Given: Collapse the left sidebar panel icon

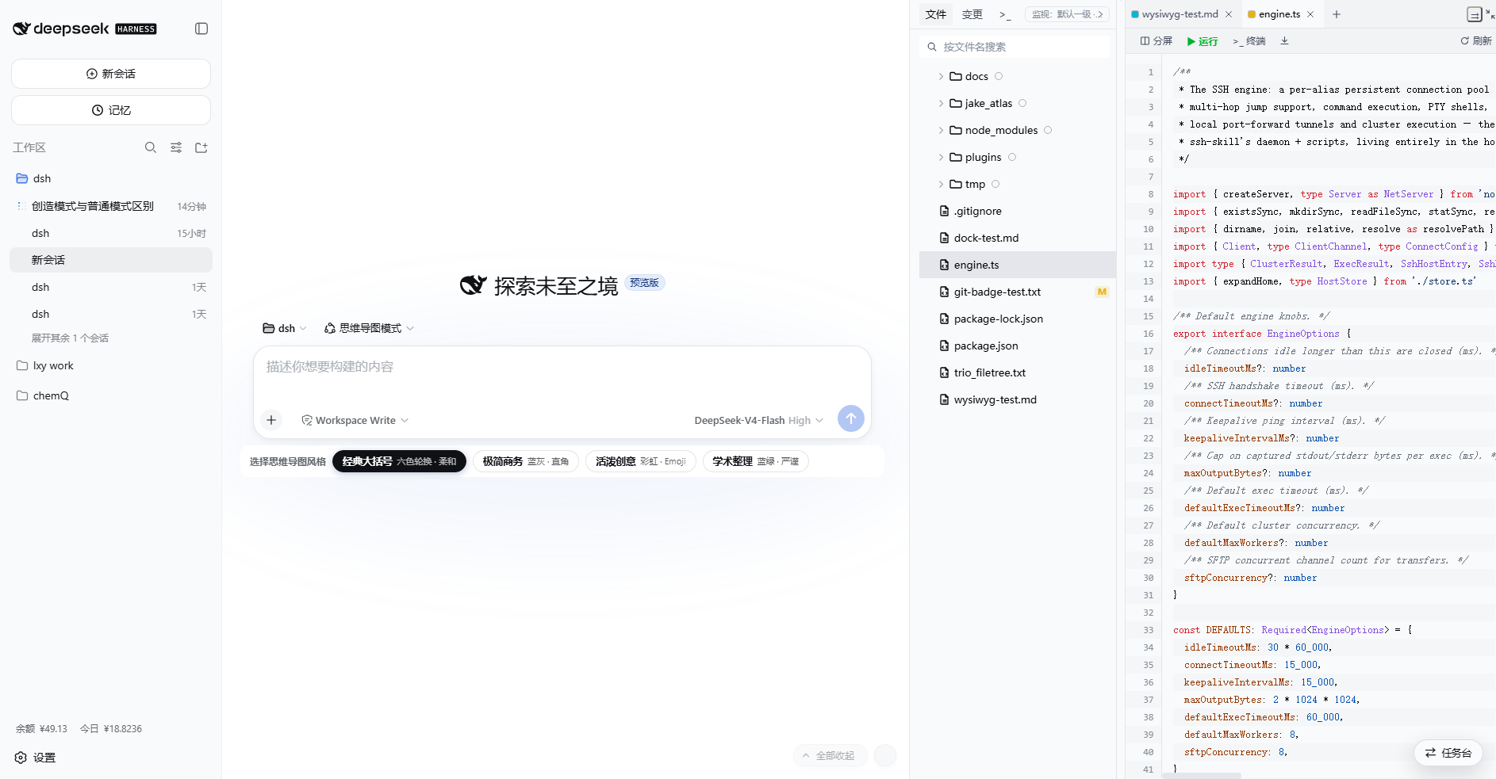Looking at the screenshot, I should 201,29.
